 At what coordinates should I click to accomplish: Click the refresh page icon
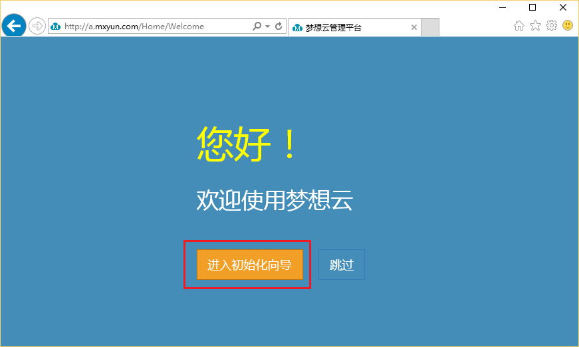tap(279, 26)
